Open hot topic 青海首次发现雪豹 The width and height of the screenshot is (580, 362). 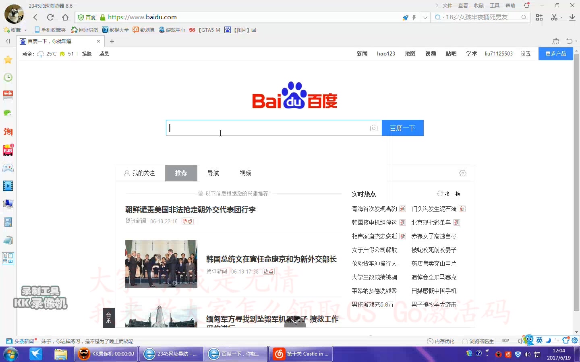tap(374, 209)
